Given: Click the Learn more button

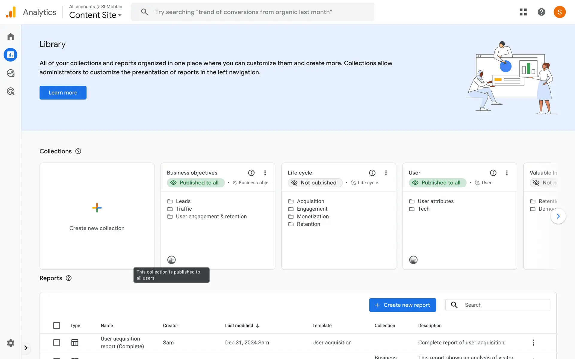Looking at the screenshot, I should [63, 93].
